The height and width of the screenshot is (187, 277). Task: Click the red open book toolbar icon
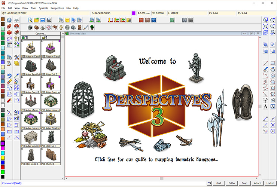[x=110, y=20]
